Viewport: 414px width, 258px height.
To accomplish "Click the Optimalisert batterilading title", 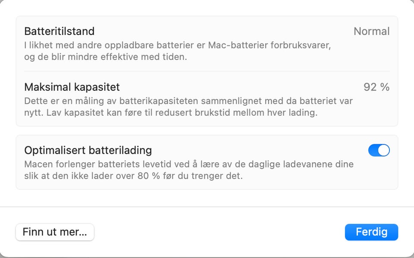I will (88, 150).
